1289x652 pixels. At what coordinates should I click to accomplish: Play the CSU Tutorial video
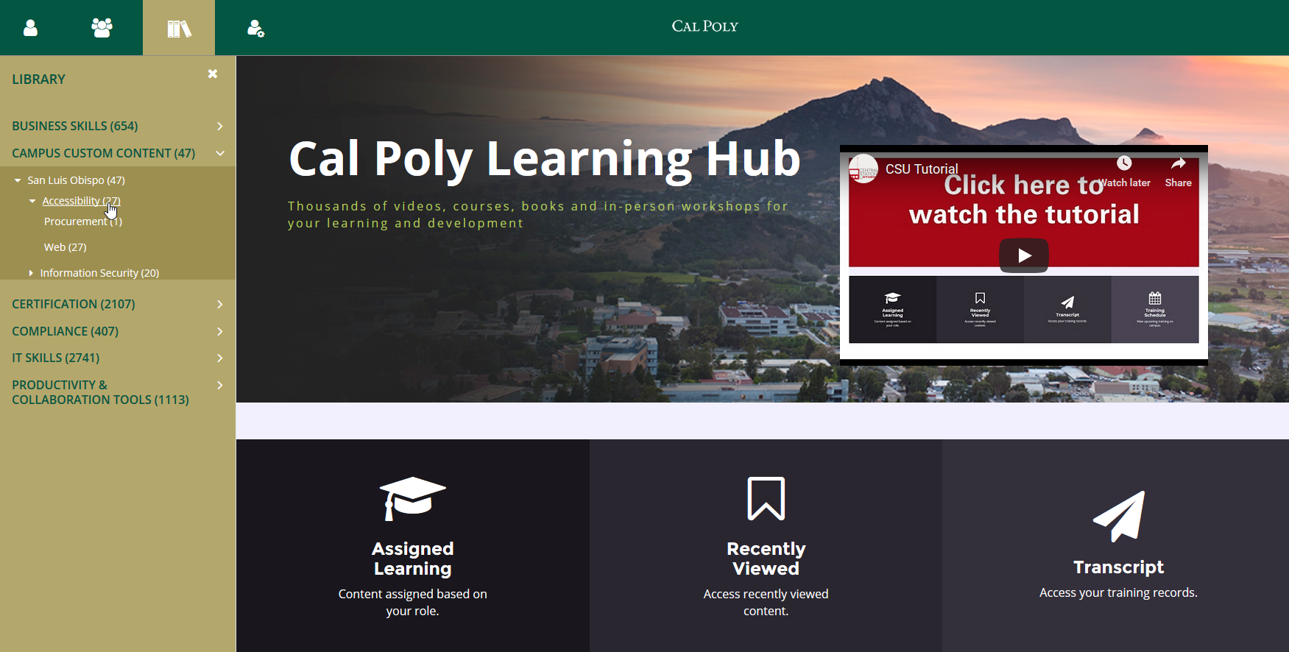[1024, 255]
